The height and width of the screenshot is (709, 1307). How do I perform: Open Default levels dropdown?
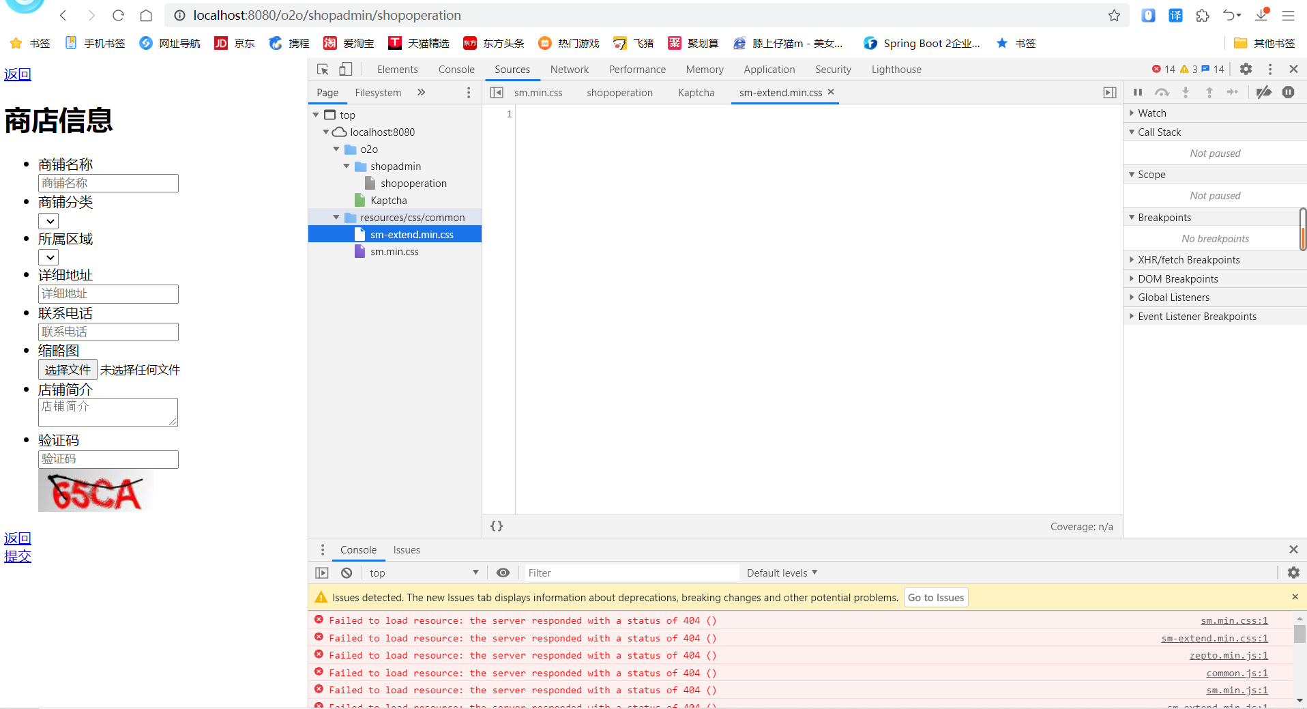[x=782, y=573]
